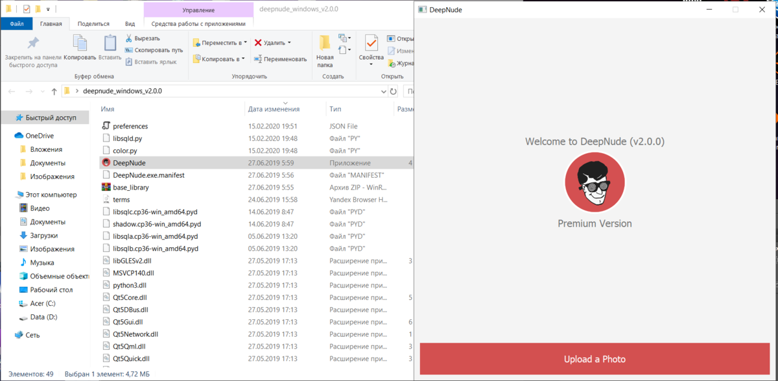Expand the Удалить dropdown arrow
The height and width of the screenshot is (381, 778).
(x=289, y=43)
